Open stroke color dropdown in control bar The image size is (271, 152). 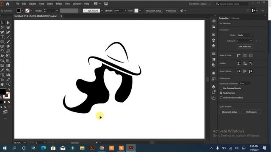(x=31, y=11)
